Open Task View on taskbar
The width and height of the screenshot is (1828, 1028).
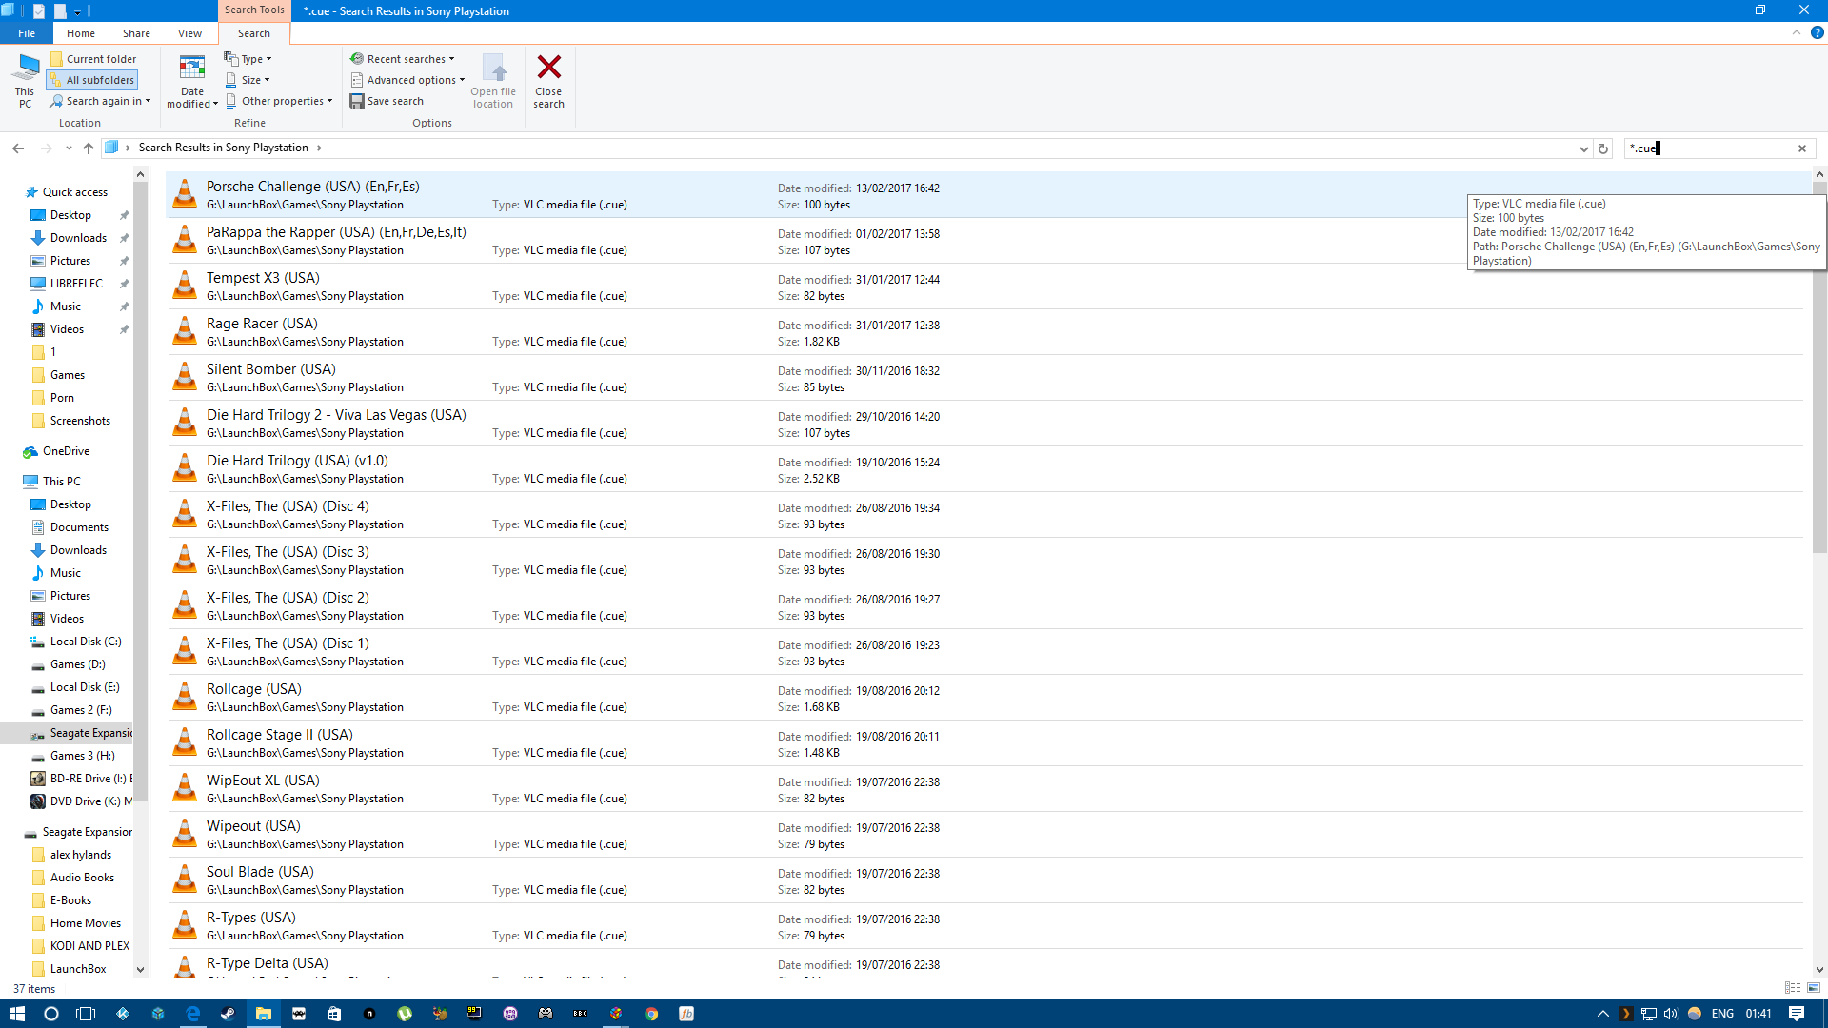[86, 1014]
